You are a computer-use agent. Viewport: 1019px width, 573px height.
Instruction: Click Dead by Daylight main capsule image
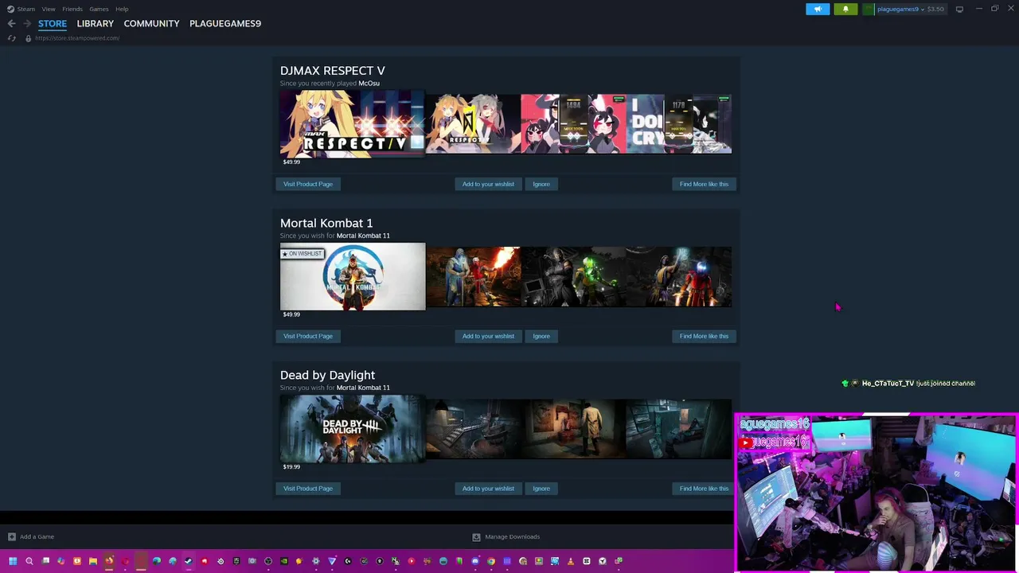353,428
